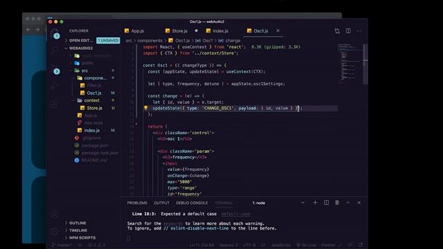The width and height of the screenshot is (443, 249).
Task: Open the Search view in activity bar
Action: [x=55, y=50]
